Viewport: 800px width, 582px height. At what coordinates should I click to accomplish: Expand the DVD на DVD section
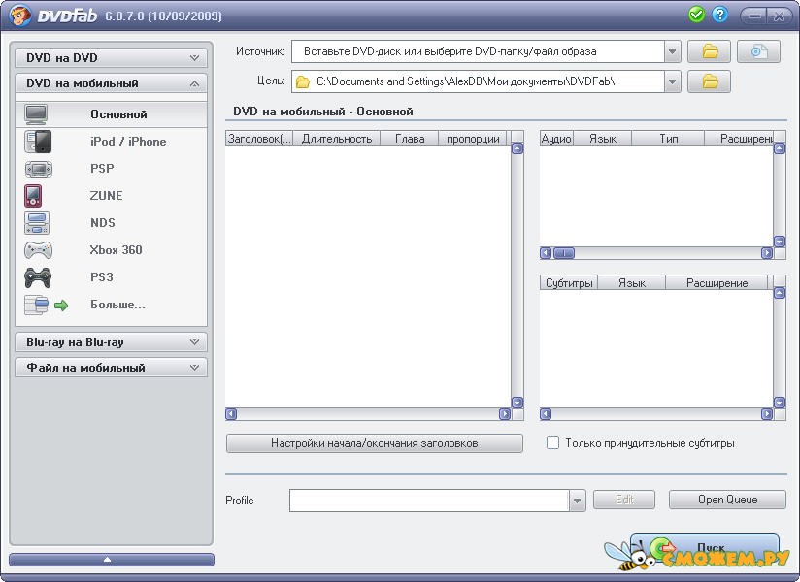[x=112, y=57]
